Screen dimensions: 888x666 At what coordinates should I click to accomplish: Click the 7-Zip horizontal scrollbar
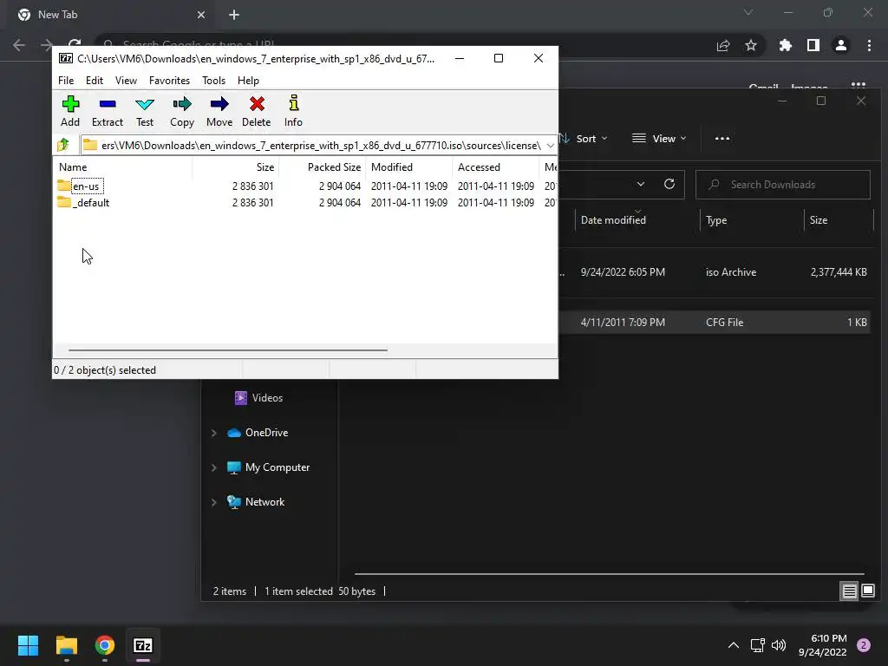228,350
